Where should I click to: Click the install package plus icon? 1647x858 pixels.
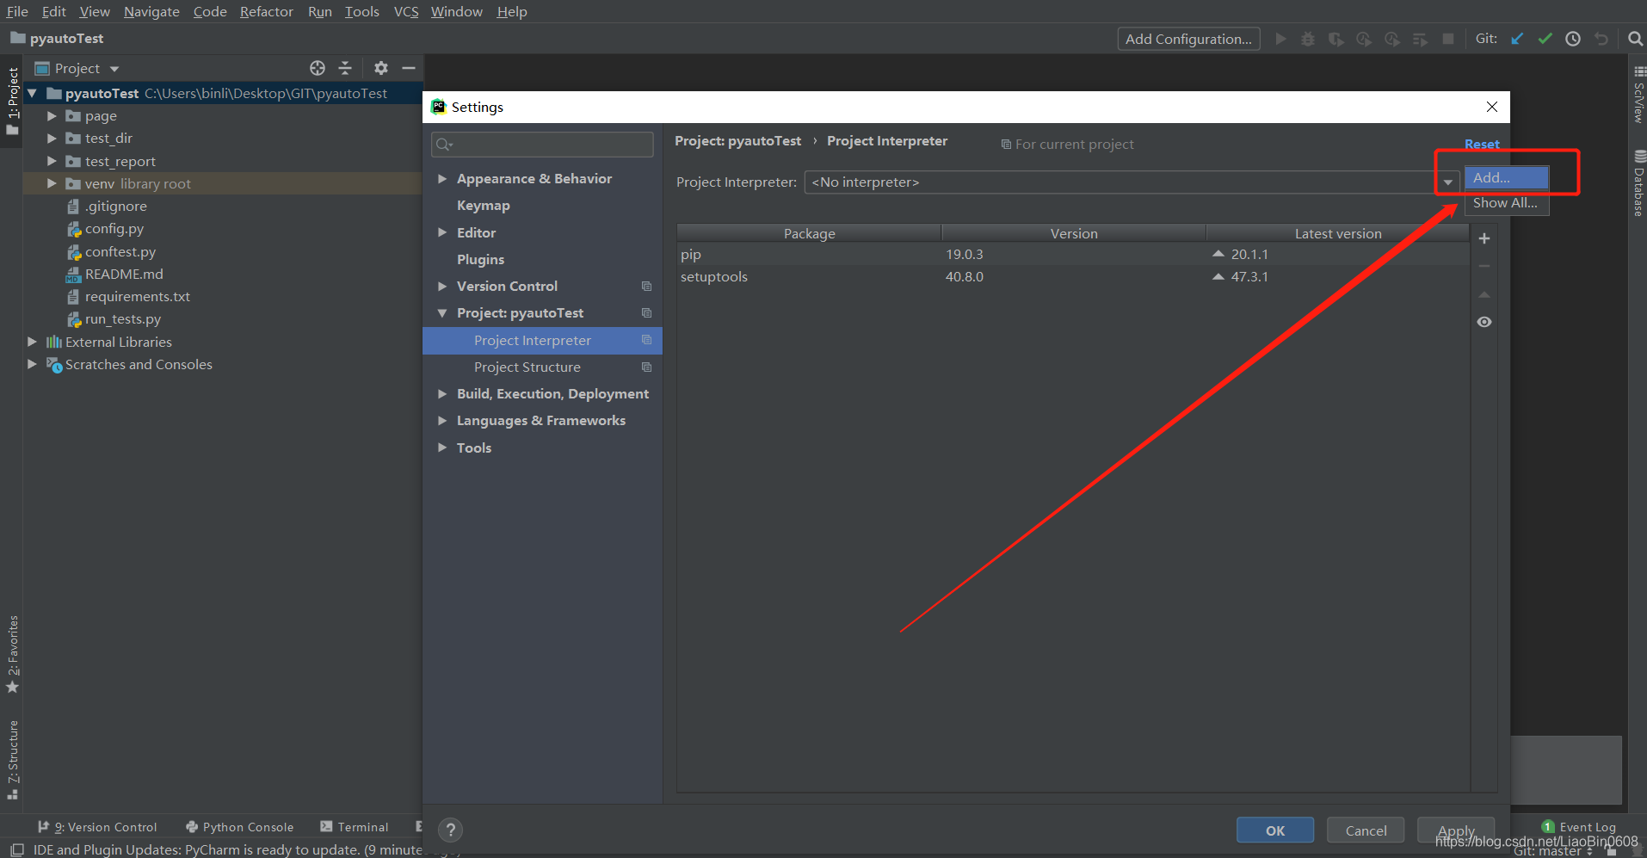[x=1484, y=238]
